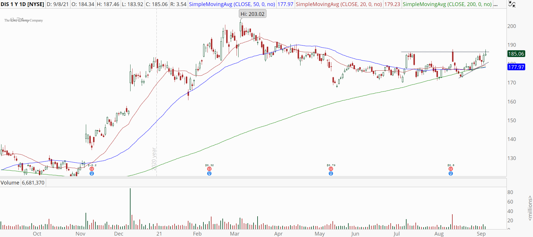Open the 50-period SimpleMovingAvg study label
The width and height of the screenshot is (533, 237).
[232, 4]
